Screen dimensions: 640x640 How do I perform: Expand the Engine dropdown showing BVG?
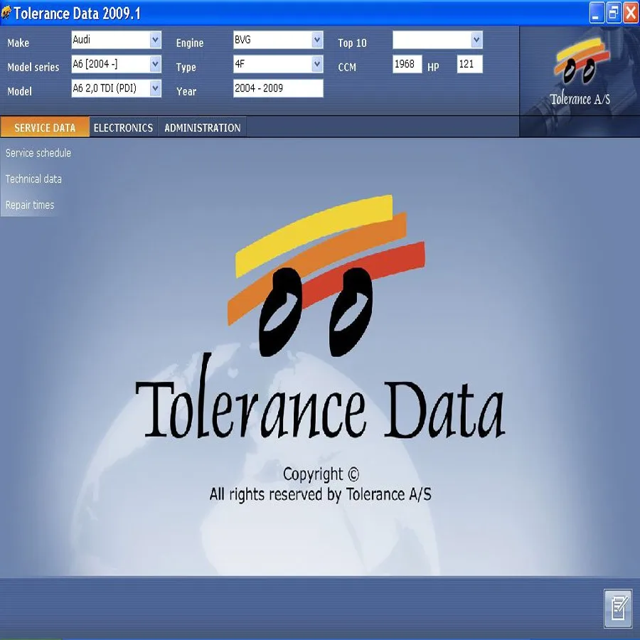click(x=317, y=40)
